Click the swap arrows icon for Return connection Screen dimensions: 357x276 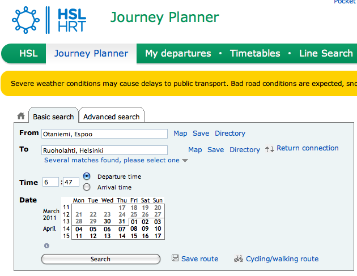(270, 149)
